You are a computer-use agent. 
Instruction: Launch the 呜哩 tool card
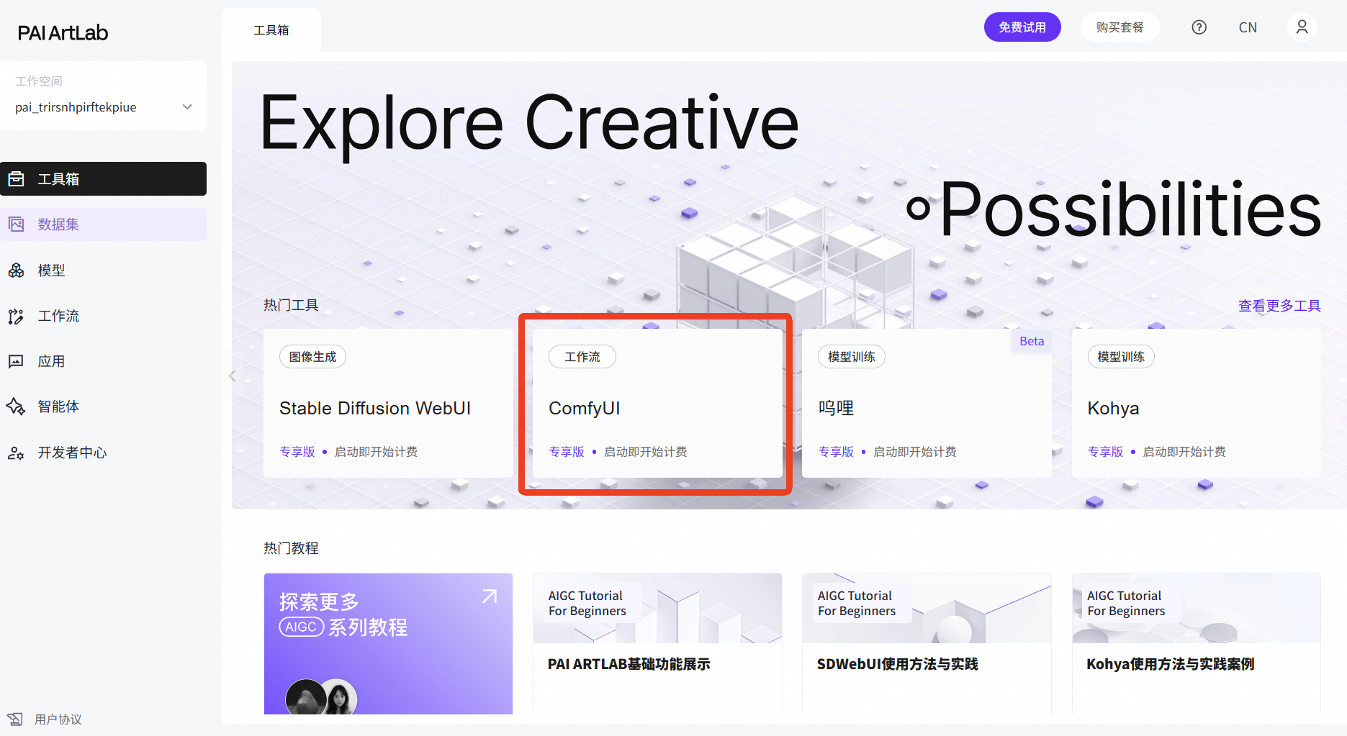coord(927,403)
